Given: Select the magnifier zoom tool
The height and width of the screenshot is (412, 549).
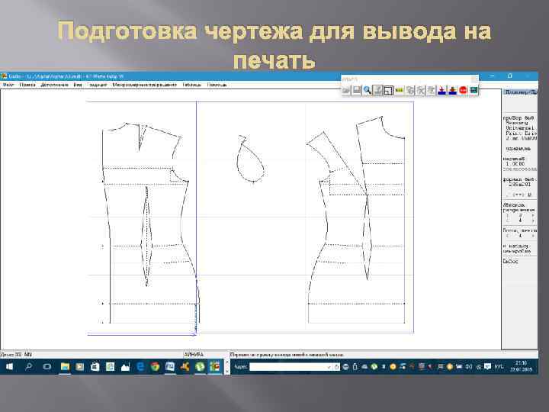Looking at the screenshot, I should pyautogui.click(x=368, y=90).
